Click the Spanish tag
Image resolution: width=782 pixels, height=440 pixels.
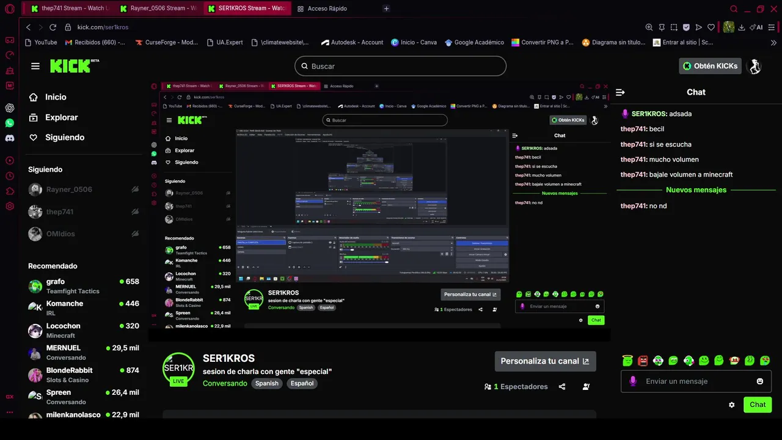click(266, 384)
